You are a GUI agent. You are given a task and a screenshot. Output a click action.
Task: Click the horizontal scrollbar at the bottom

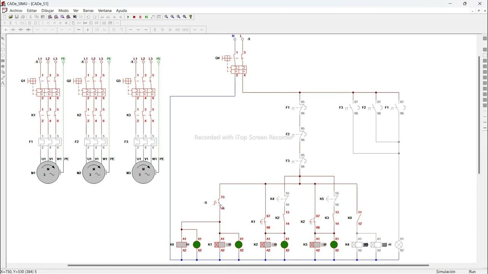pyautogui.click(x=248, y=265)
